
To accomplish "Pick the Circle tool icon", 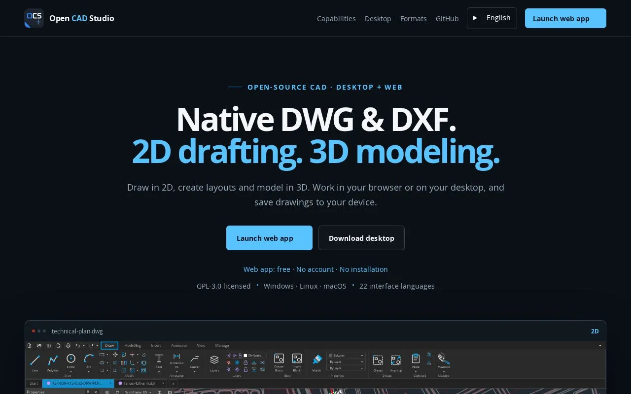I will pyautogui.click(x=71, y=359).
